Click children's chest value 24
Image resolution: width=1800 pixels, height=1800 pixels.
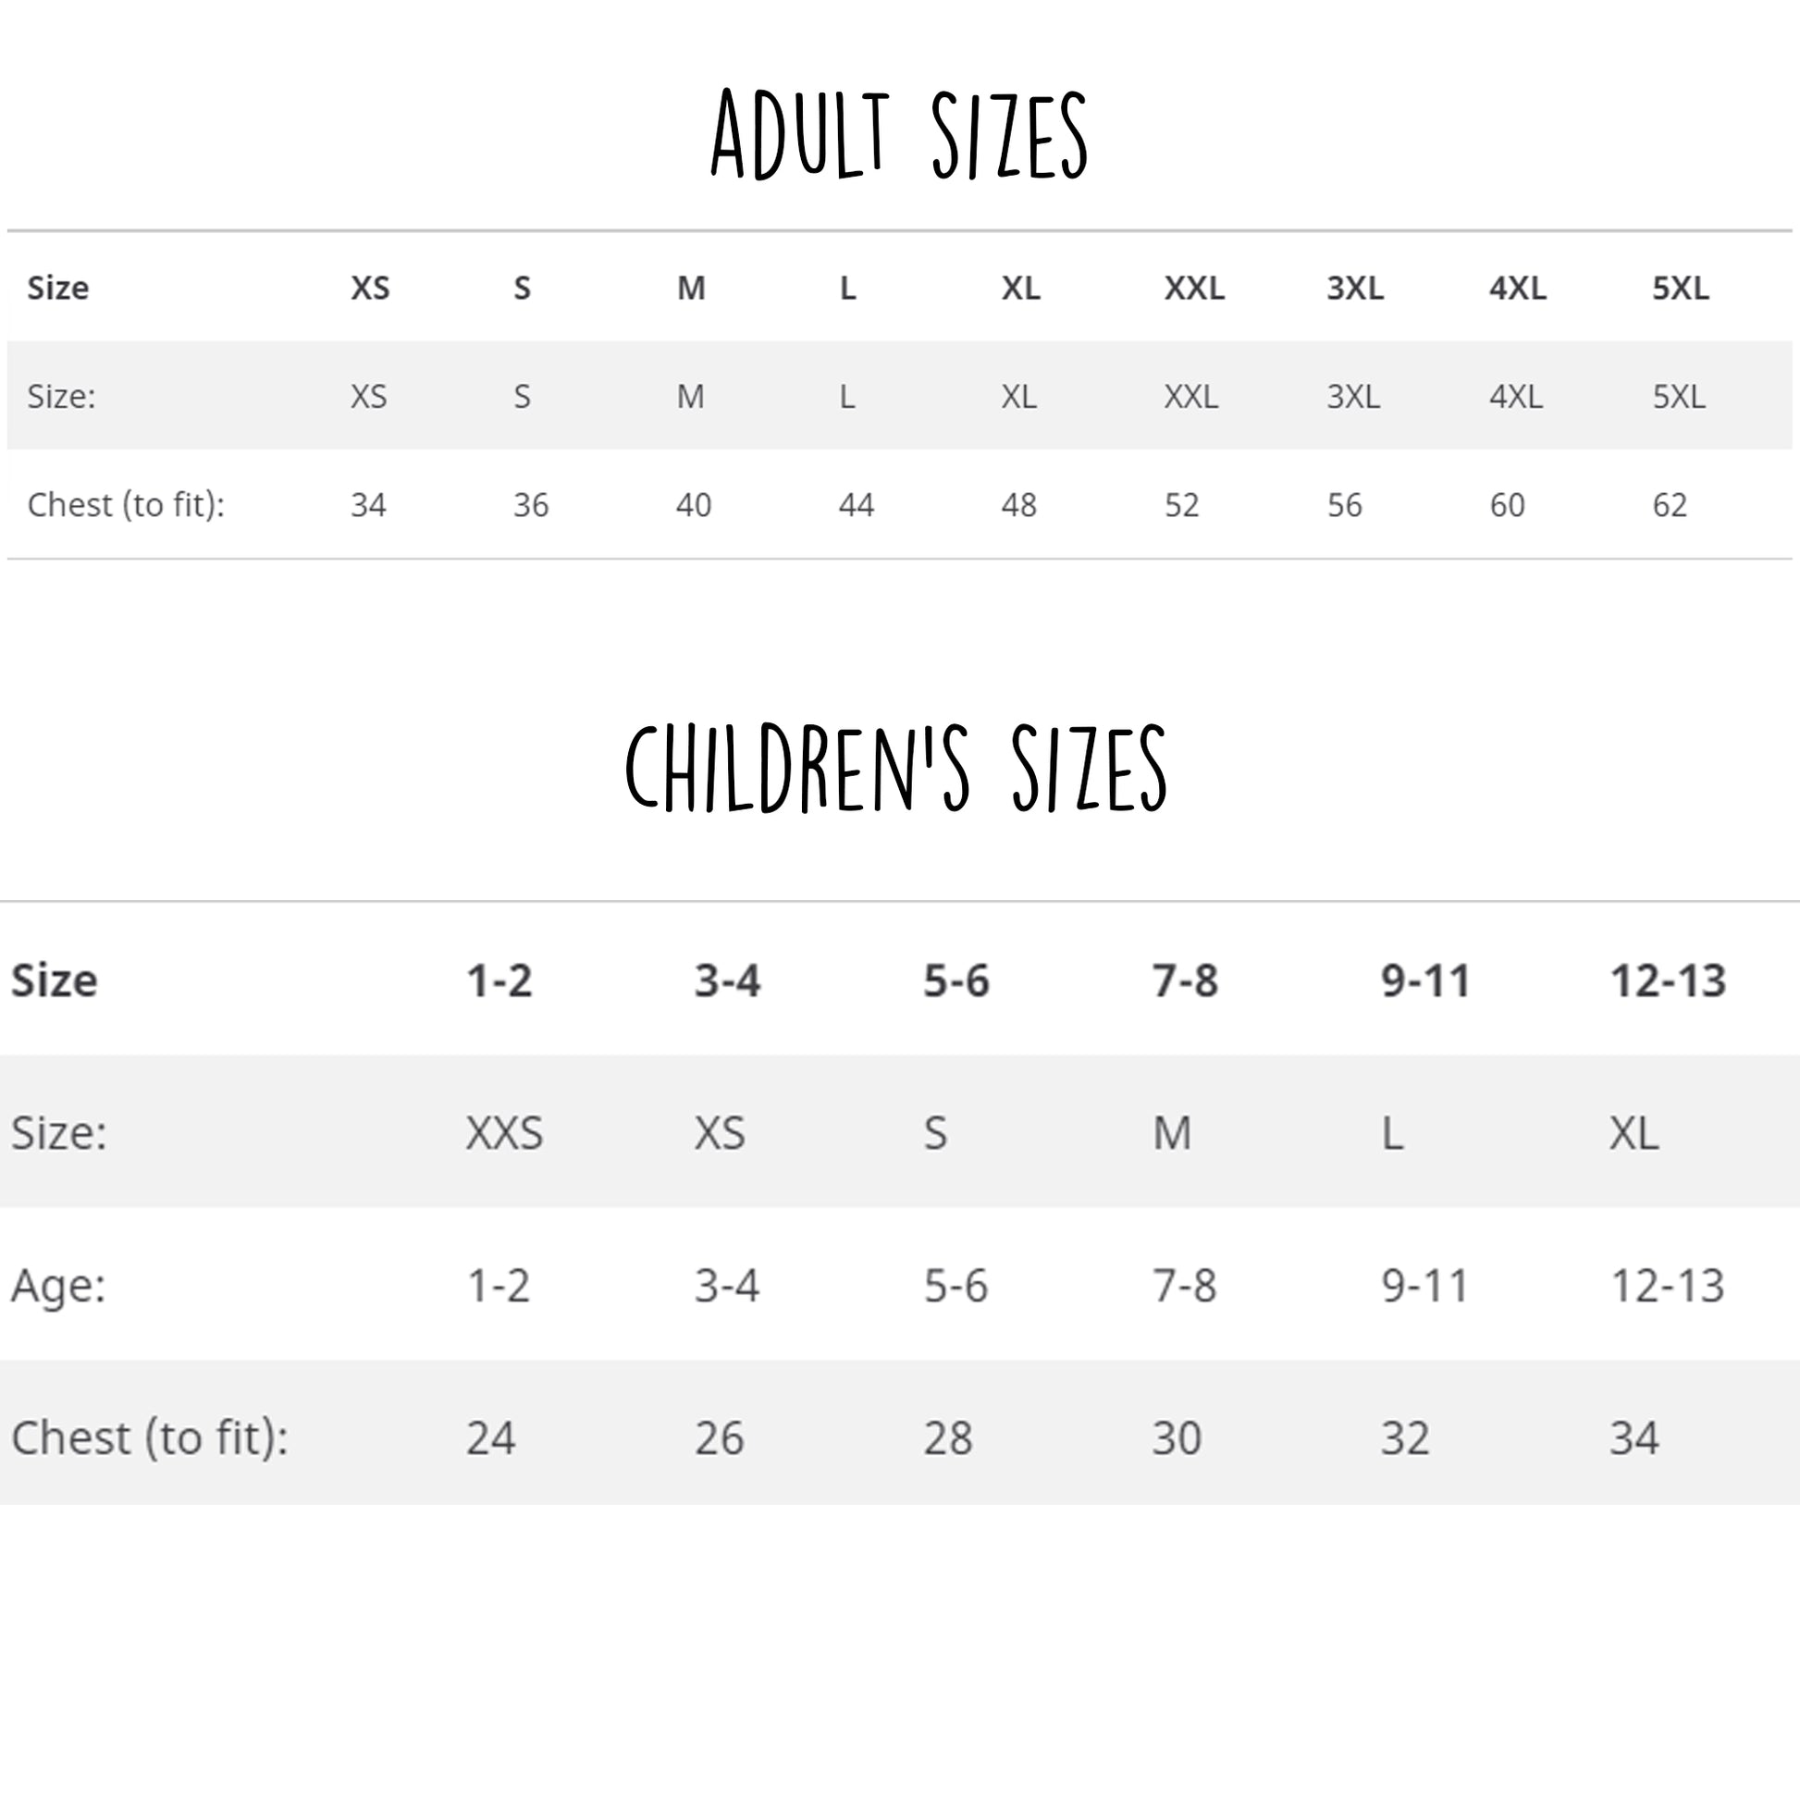[490, 1437]
